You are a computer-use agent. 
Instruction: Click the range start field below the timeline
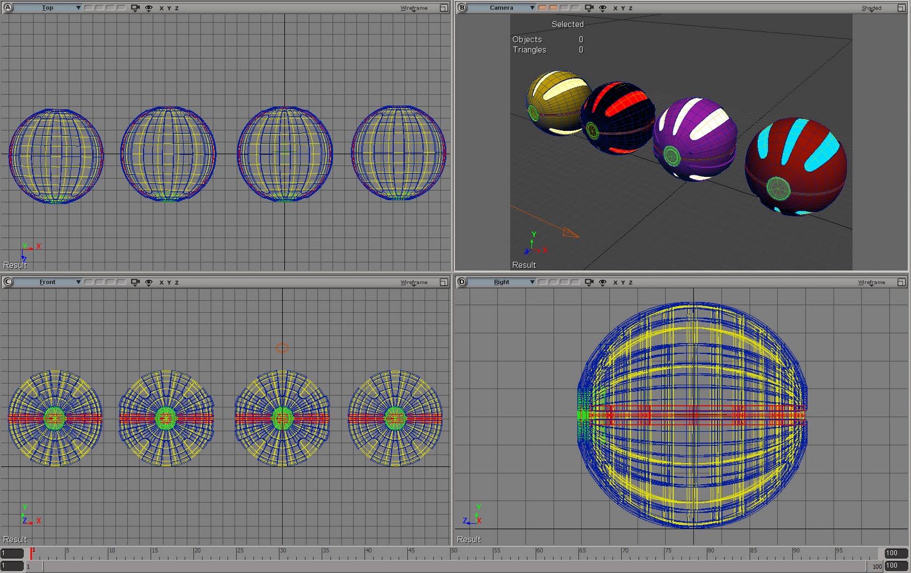click(x=12, y=566)
